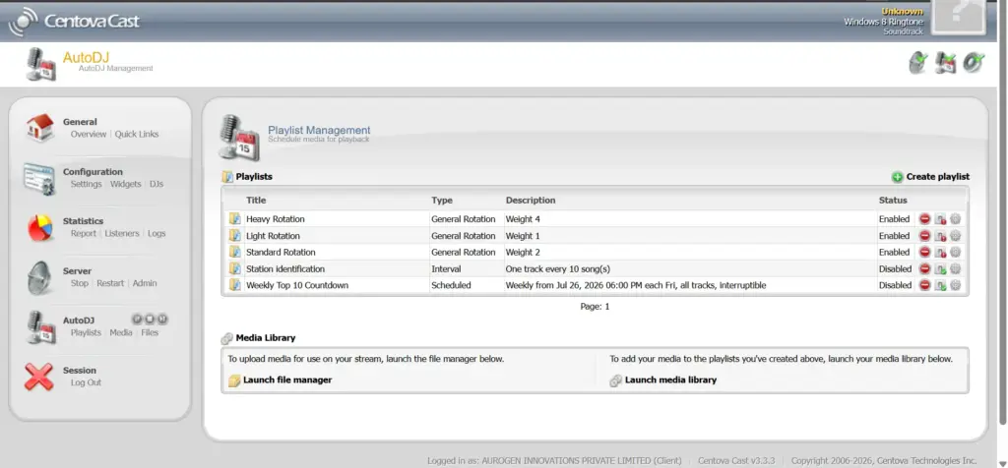Open Widgets under Configuration
1008x468 pixels.
point(125,184)
